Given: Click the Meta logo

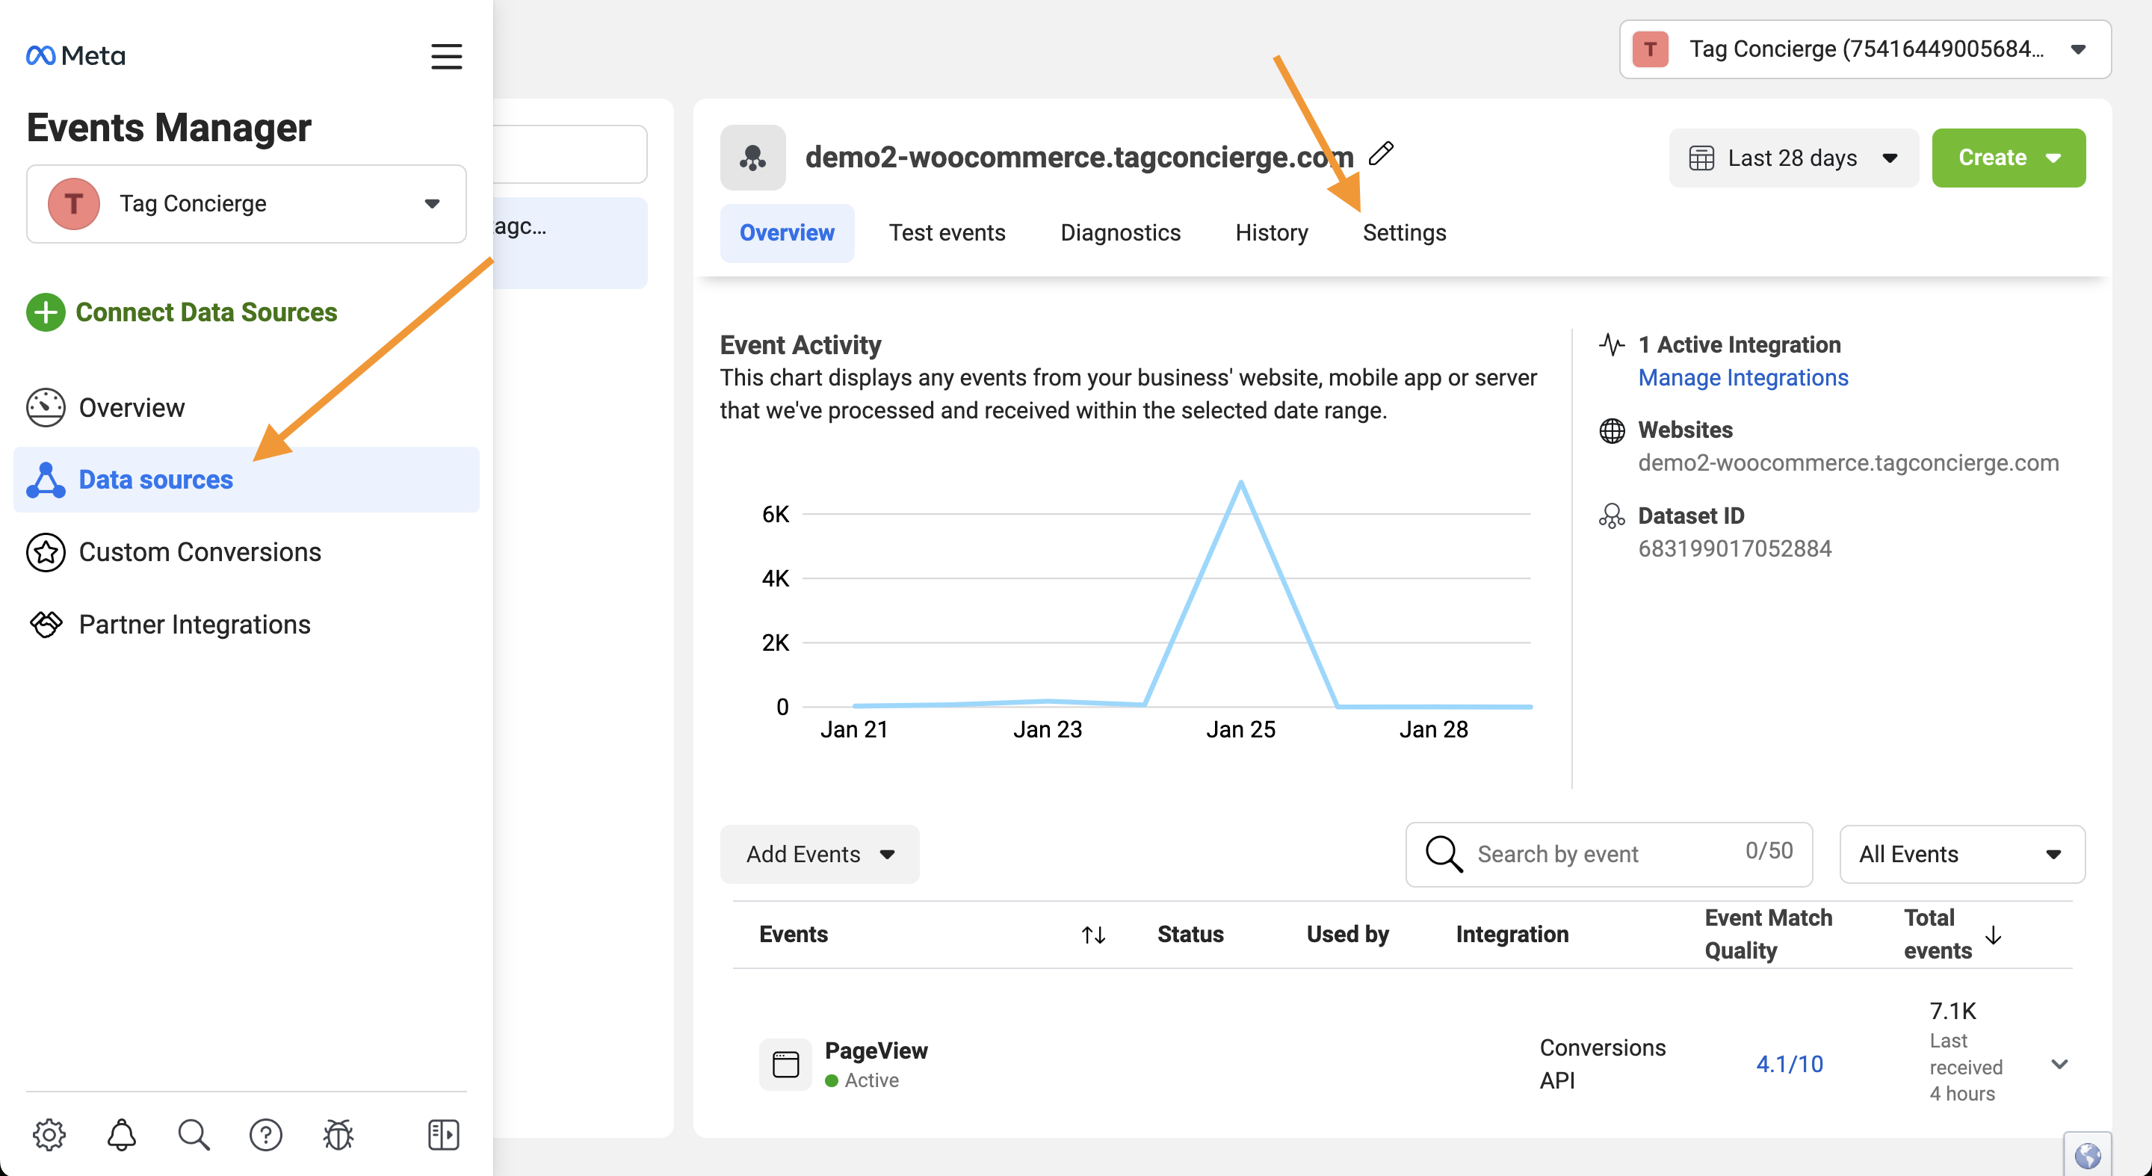Looking at the screenshot, I should [x=76, y=55].
